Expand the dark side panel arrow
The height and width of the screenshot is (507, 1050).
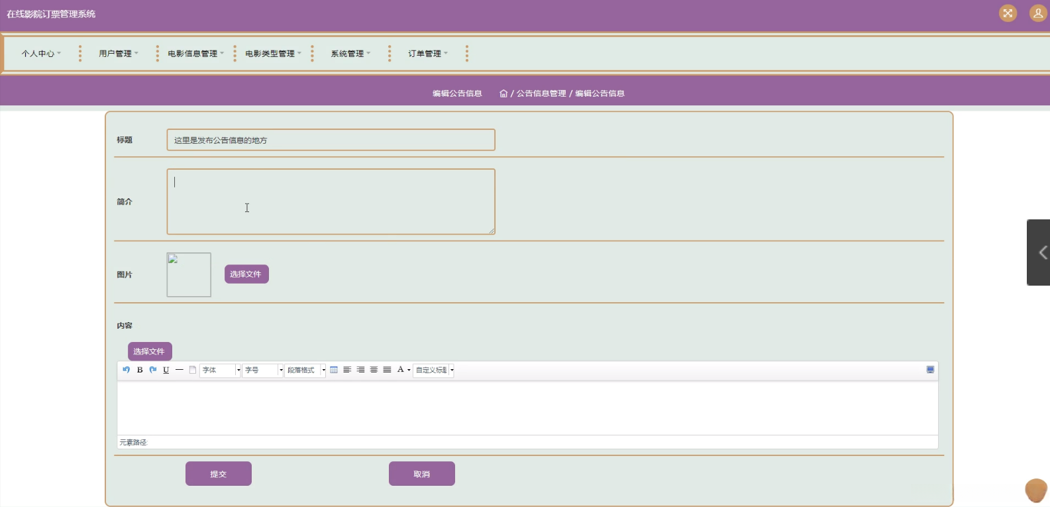[x=1039, y=253]
